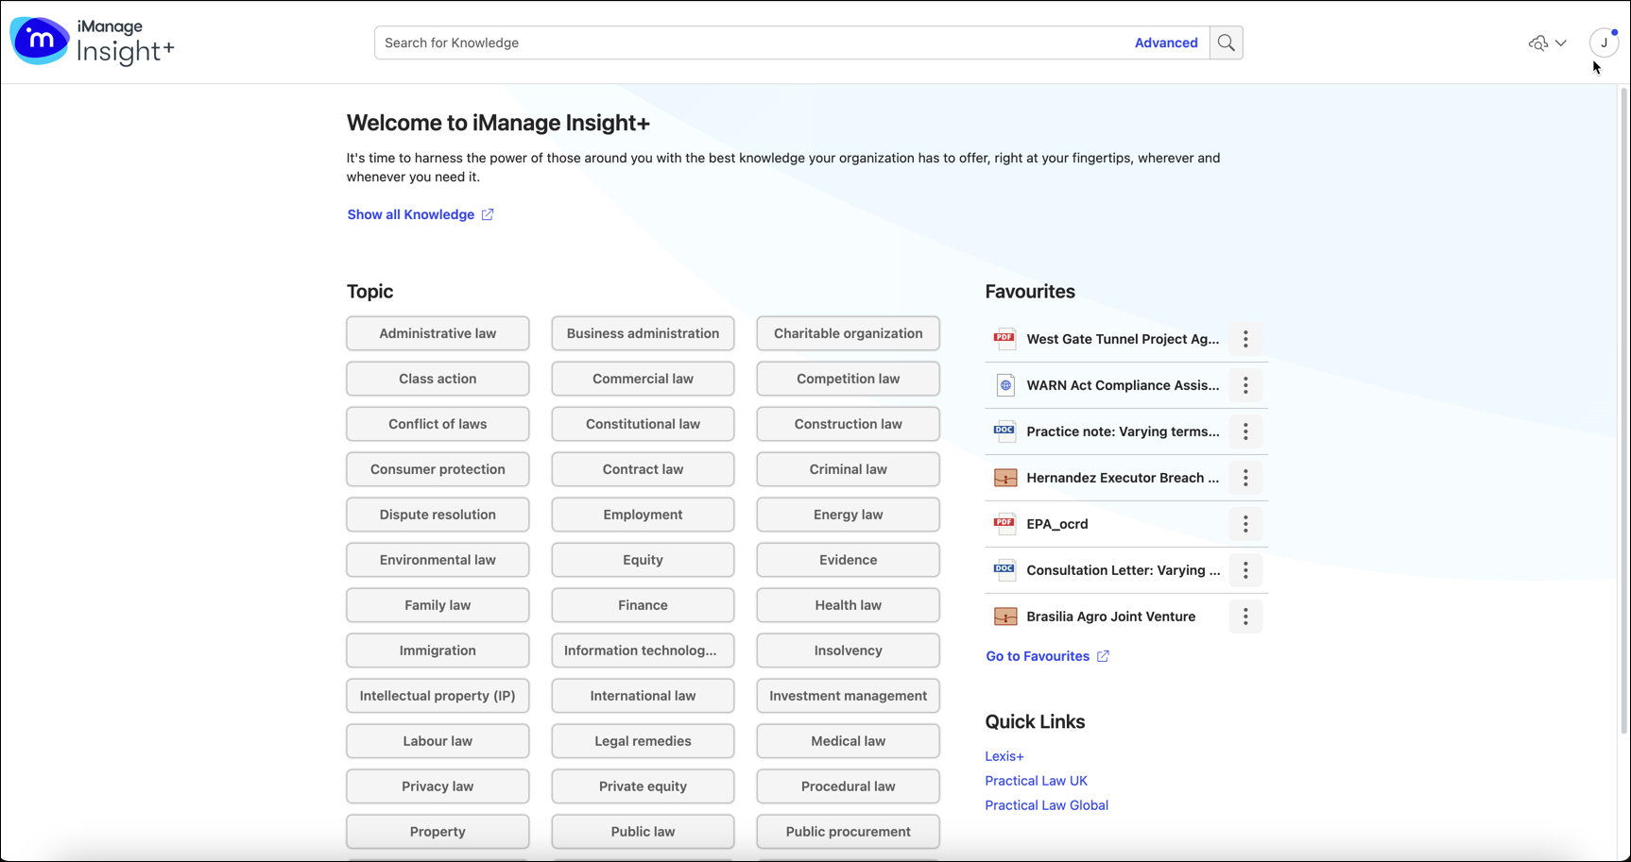
Task: Click the matter icon for Hernandez Executor Breach
Action: pyautogui.click(x=1004, y=477)
